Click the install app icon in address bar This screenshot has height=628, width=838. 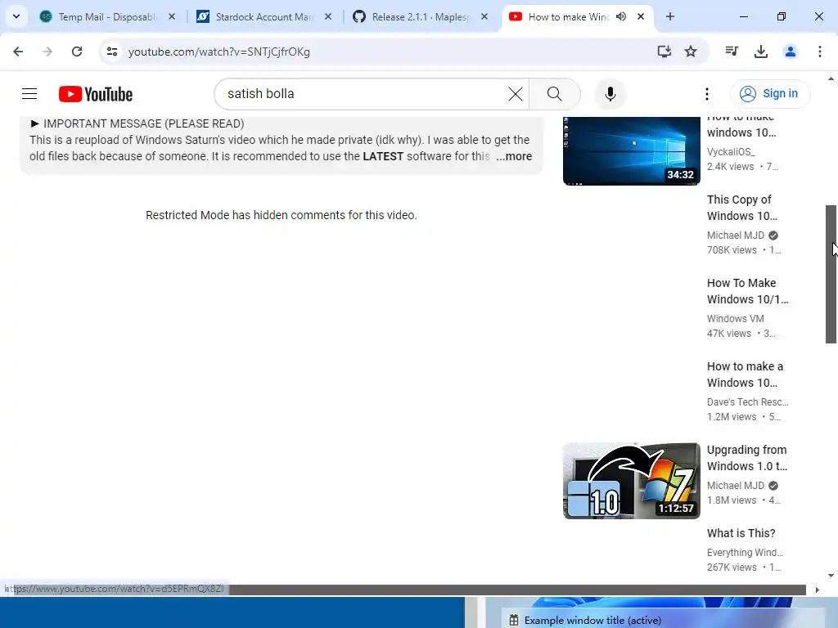(664, 52)
